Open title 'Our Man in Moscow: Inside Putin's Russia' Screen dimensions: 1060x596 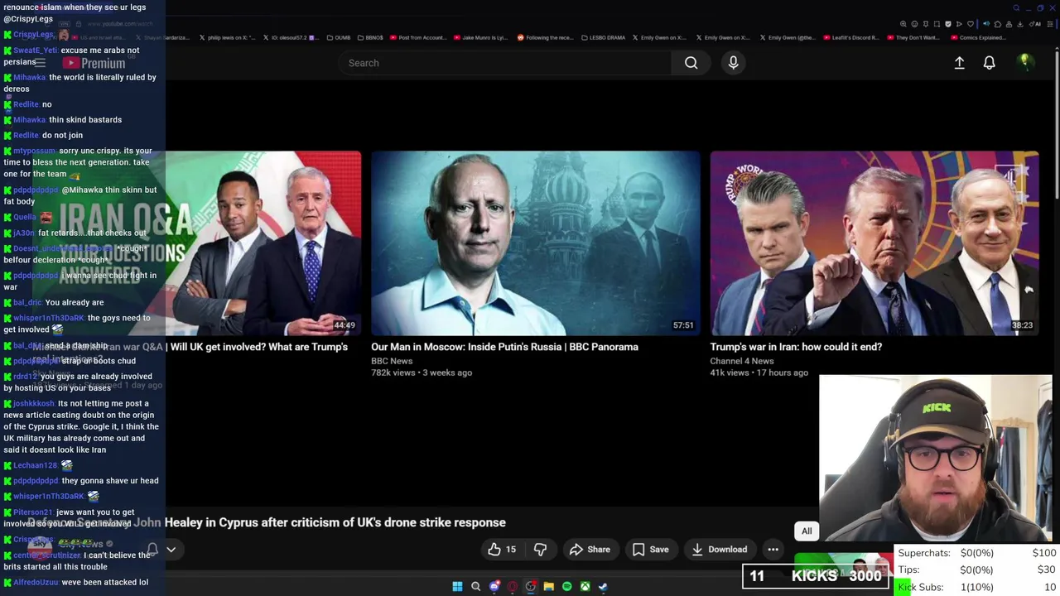(x=504, y=347)
